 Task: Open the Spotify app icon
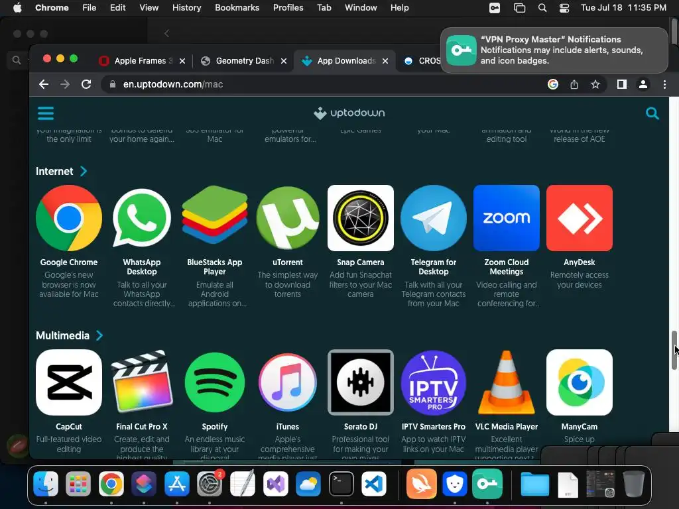pos(215,382)
